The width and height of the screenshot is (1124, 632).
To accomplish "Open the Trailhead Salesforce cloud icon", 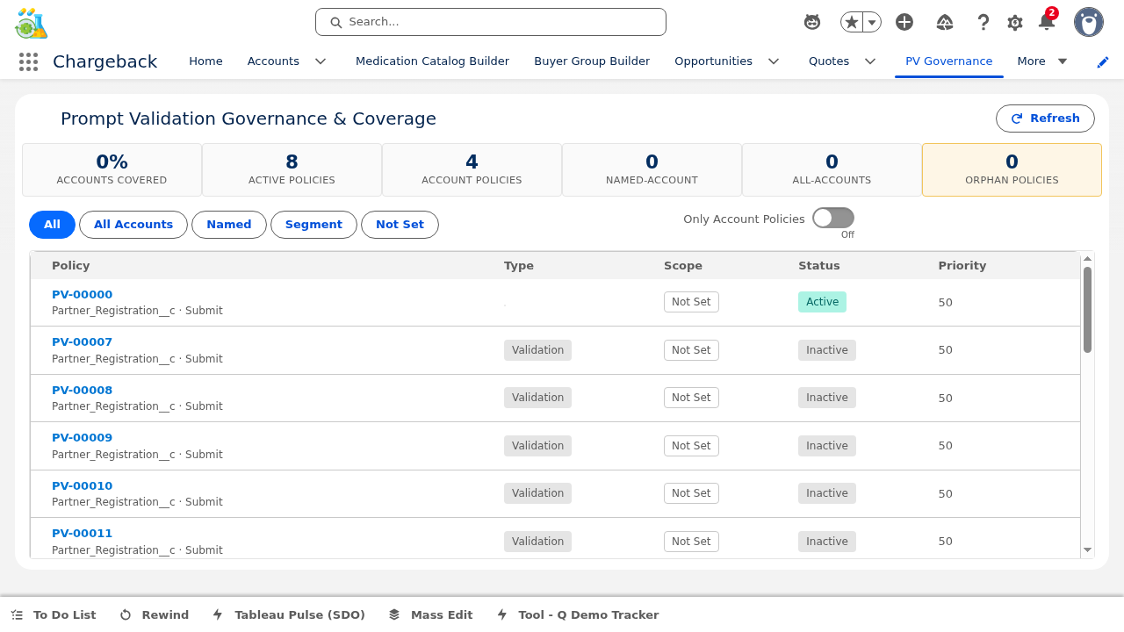I will [x=945, y=22].
